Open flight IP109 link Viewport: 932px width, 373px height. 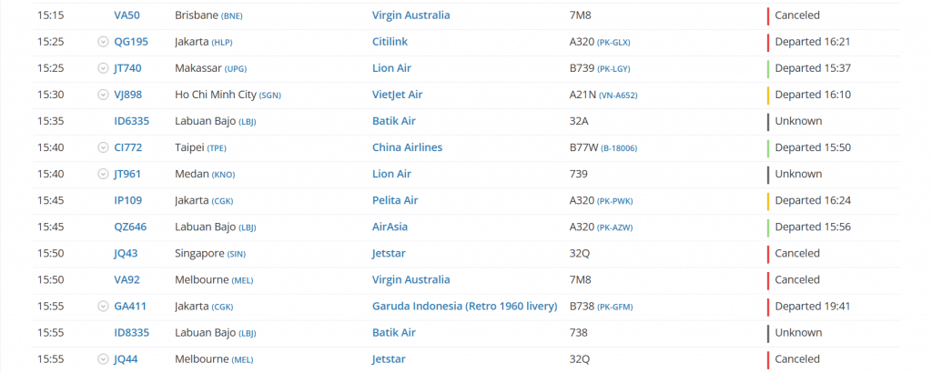pos(127,200)
